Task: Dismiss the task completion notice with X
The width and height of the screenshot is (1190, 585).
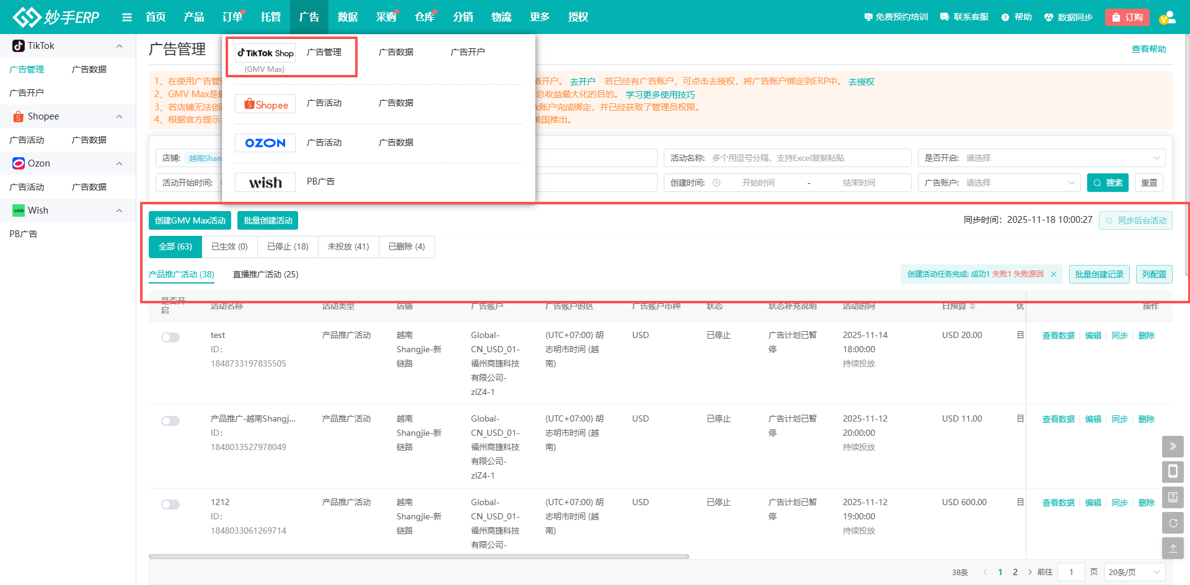Action: pos(1054,274)
